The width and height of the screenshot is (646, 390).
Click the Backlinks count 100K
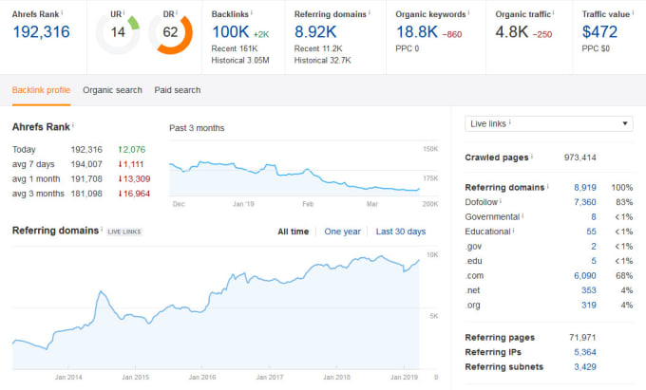(x=231, y=32)
